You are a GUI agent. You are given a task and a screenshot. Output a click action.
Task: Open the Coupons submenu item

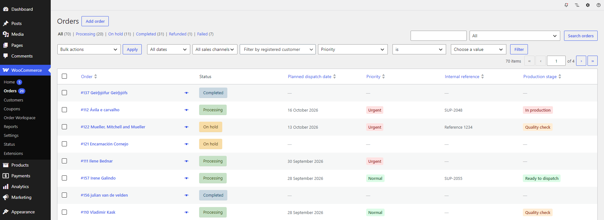[12, 109]
